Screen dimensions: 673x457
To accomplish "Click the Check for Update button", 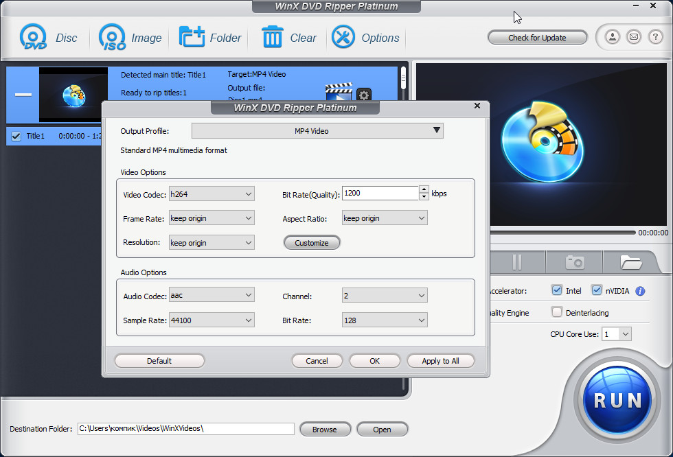I will pos(537,37).
